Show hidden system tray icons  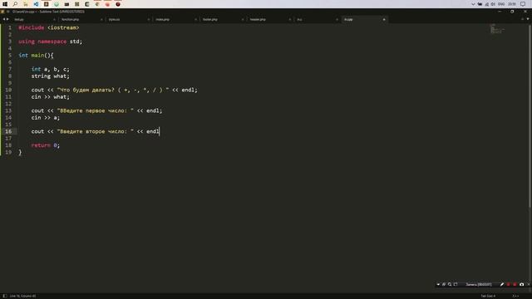pos(473,4)
